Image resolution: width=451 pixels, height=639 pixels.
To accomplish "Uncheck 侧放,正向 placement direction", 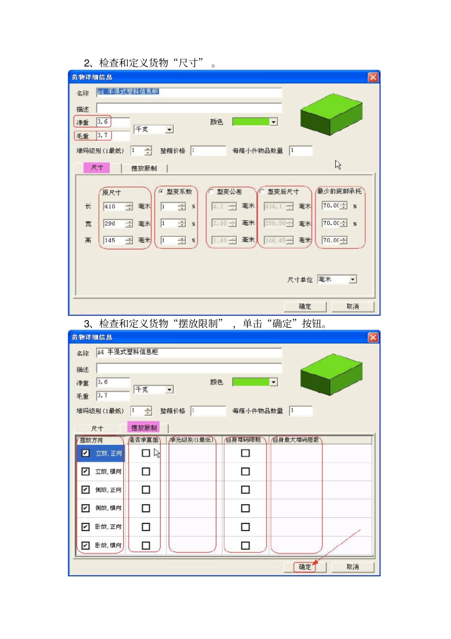I will click(85, 489).
